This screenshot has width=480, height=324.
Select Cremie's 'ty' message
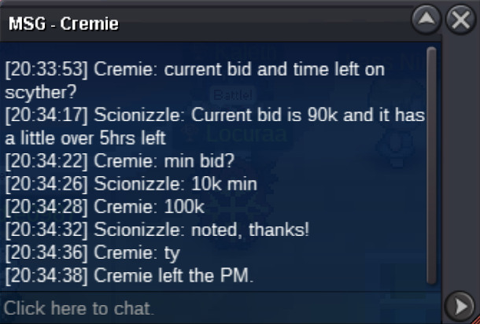[92, 253]
